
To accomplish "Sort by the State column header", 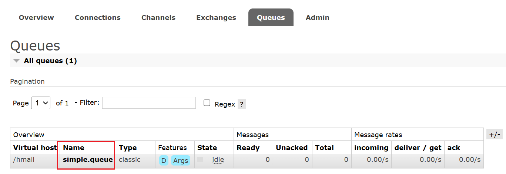I will (207, 148).
